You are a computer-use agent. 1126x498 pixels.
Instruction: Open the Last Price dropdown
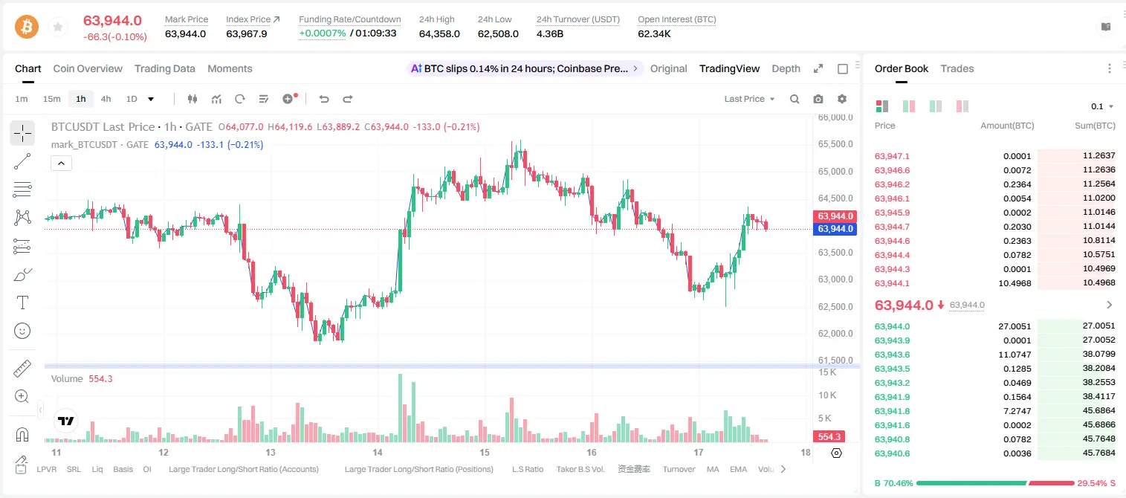[749, 99]
